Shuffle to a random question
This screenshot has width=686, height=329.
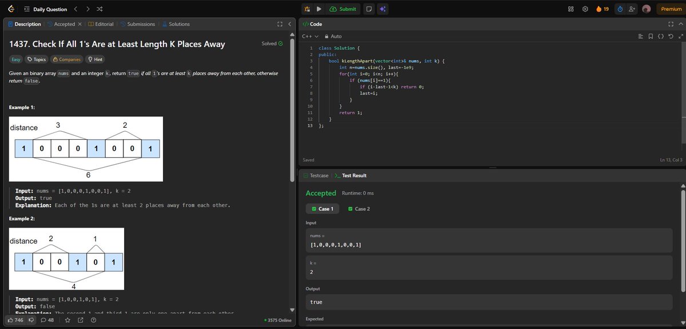coord(98,9)
